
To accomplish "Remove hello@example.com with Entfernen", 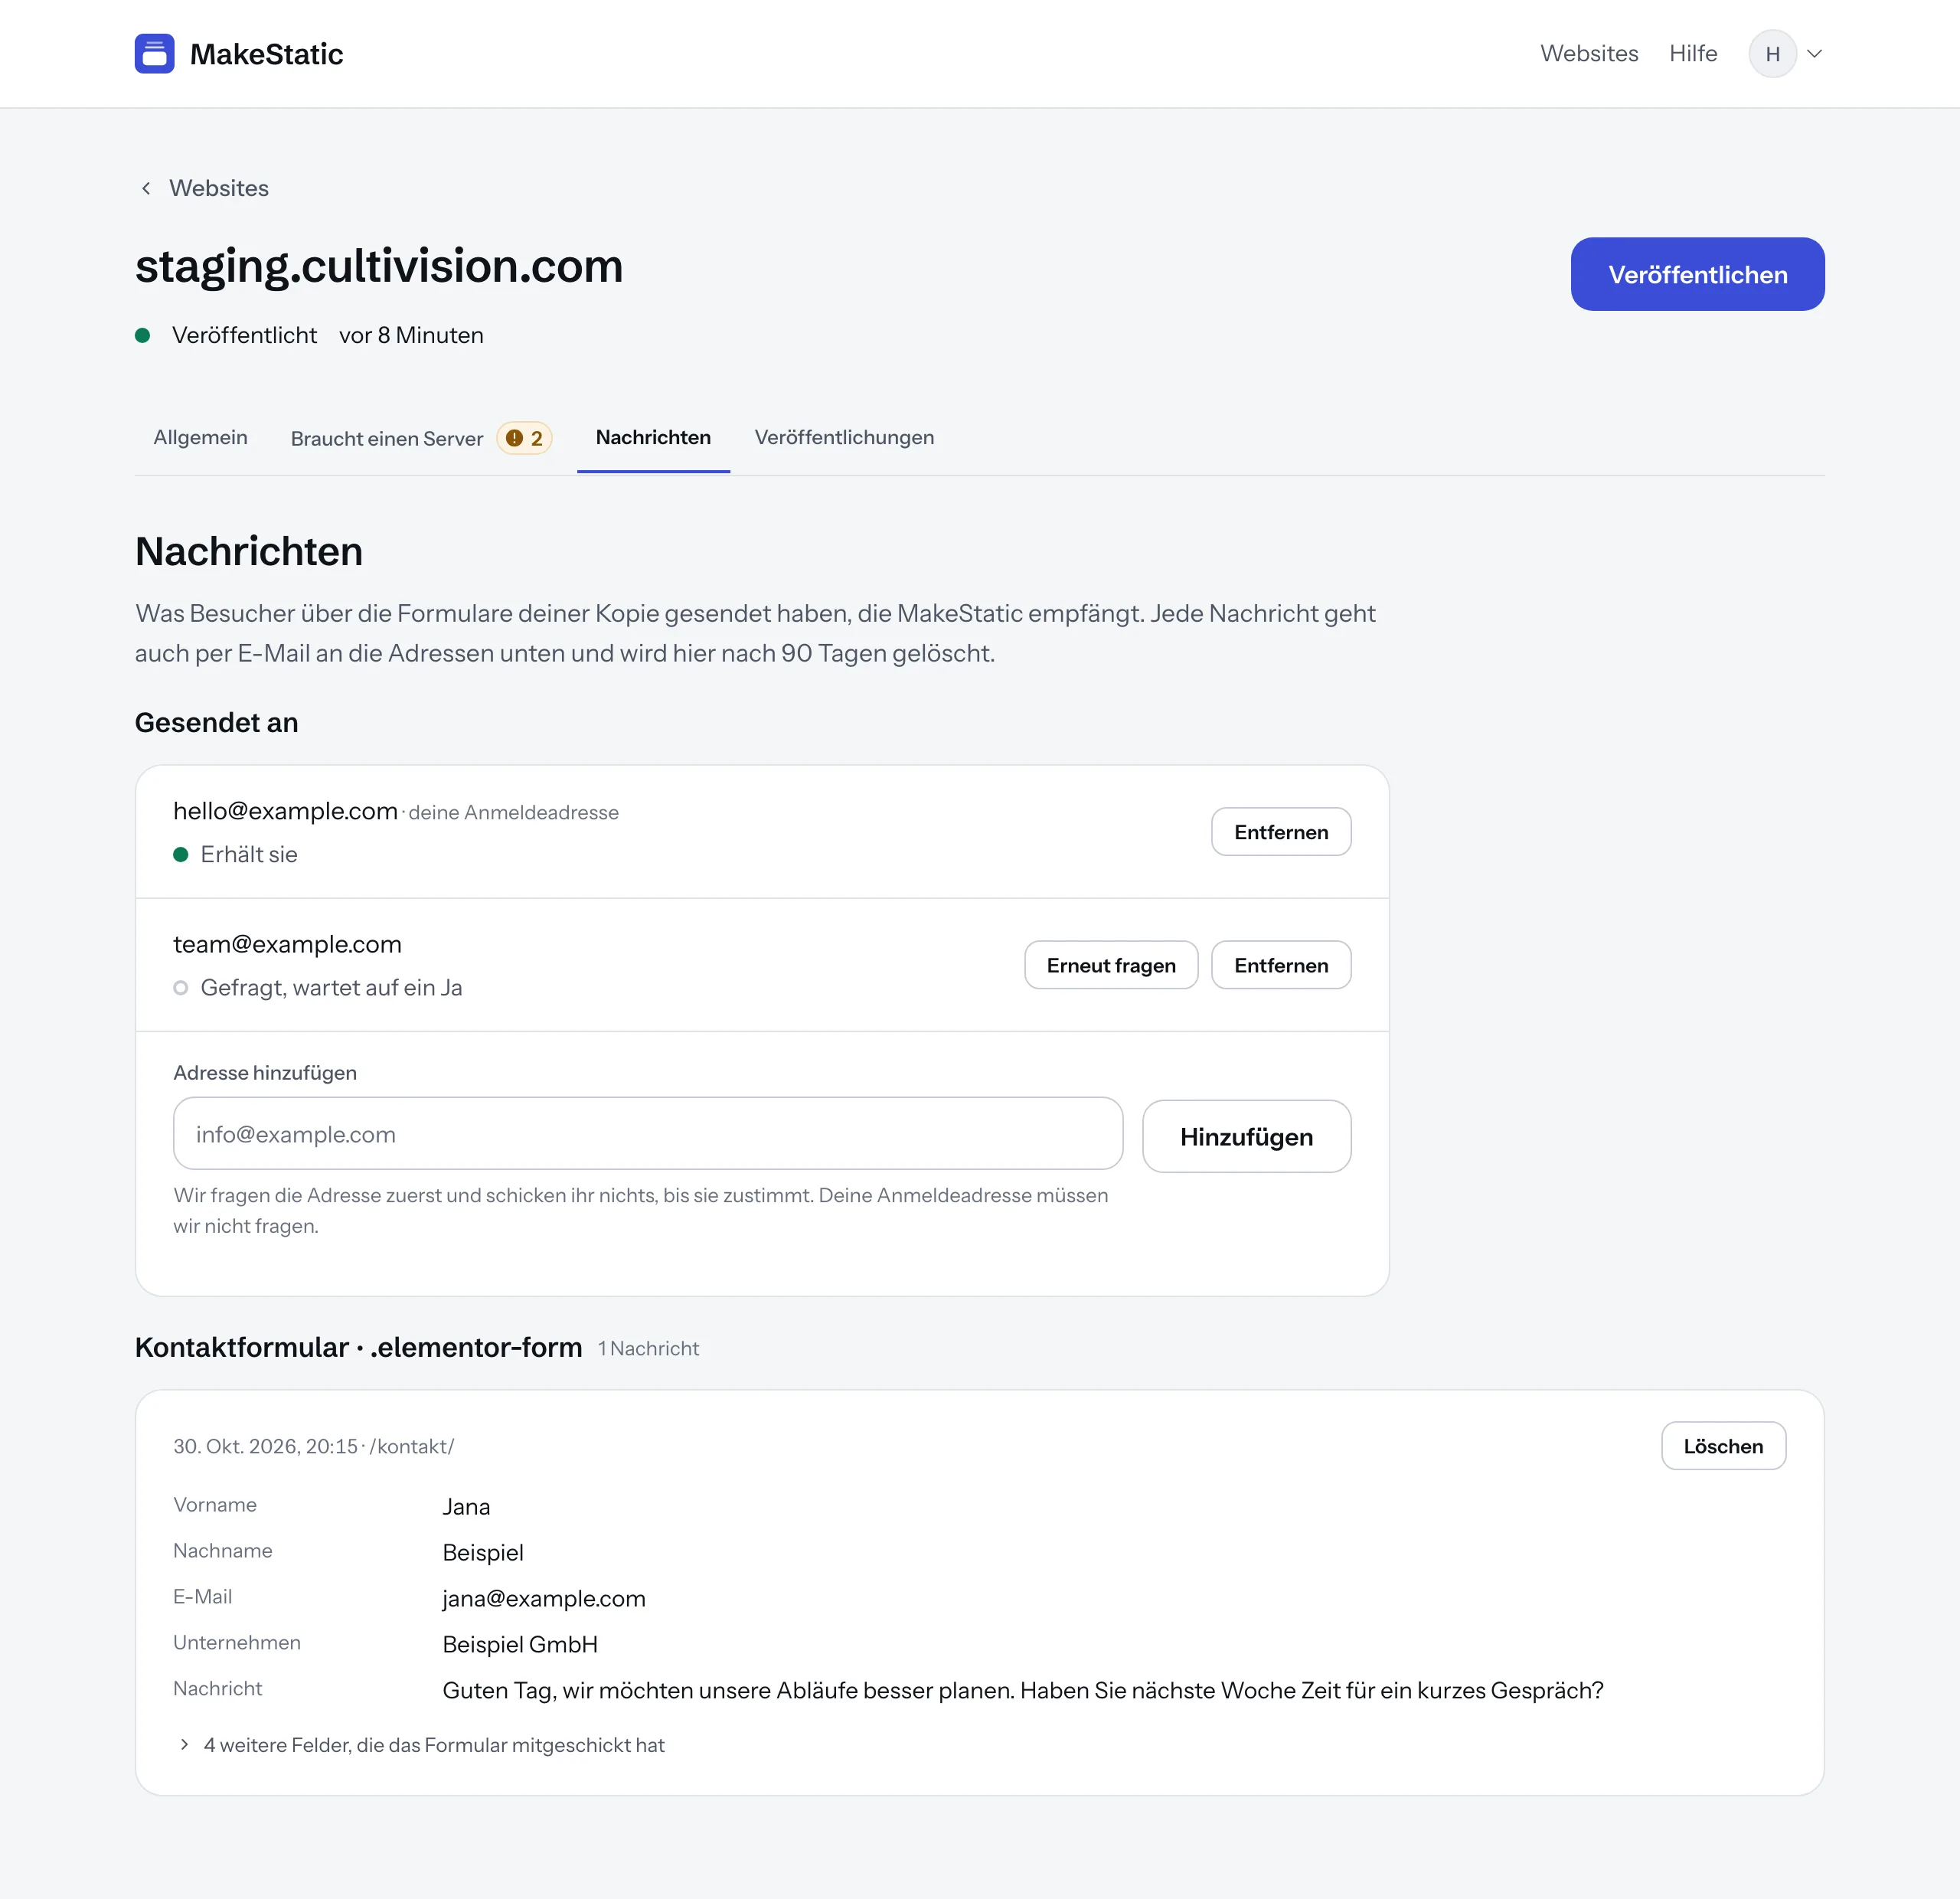I will tap(1281, 832).
